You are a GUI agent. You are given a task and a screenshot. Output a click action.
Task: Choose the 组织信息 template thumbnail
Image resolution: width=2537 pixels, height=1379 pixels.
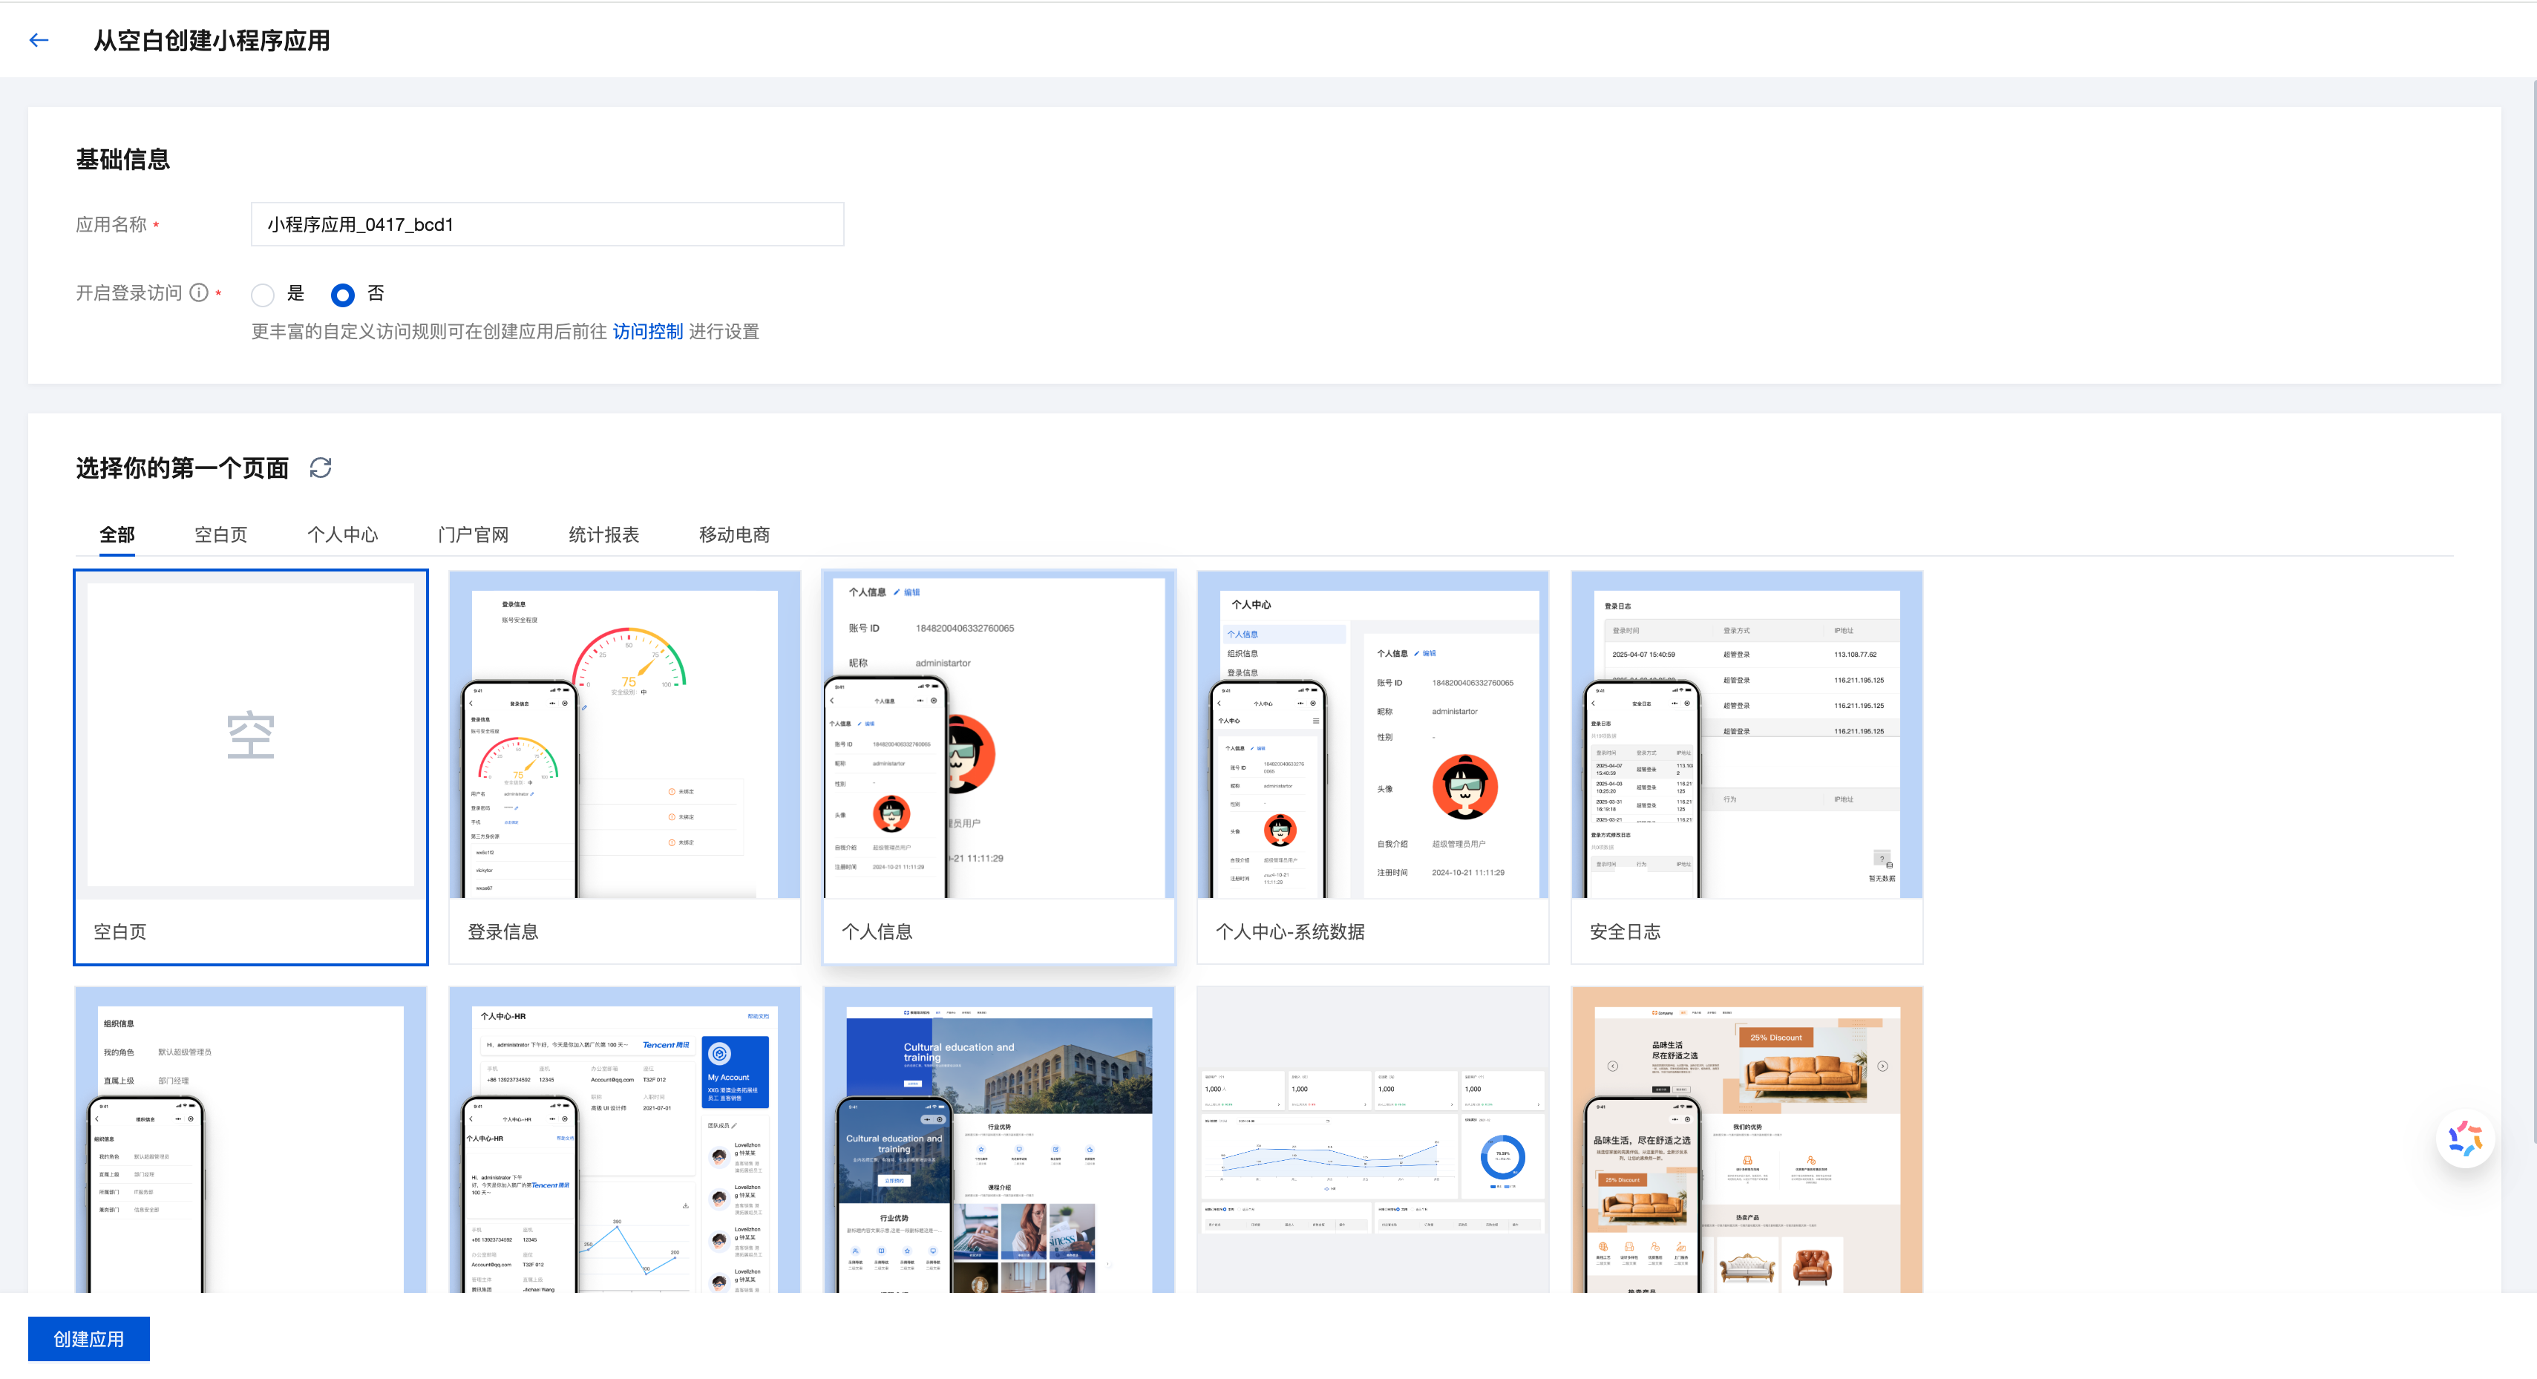pos(251,1140)
